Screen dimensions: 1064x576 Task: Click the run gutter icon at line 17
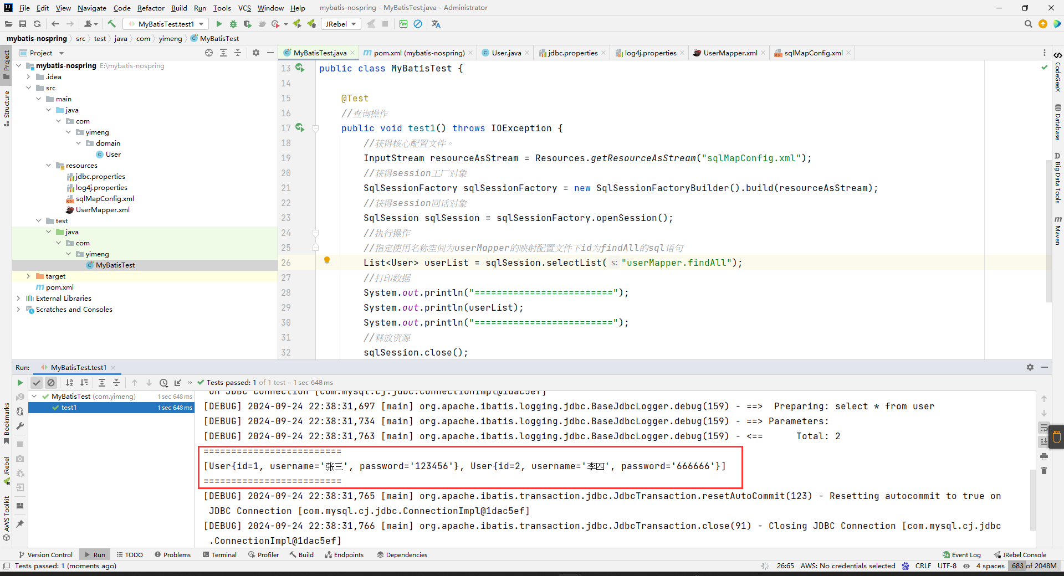click(x=300, y=128)
